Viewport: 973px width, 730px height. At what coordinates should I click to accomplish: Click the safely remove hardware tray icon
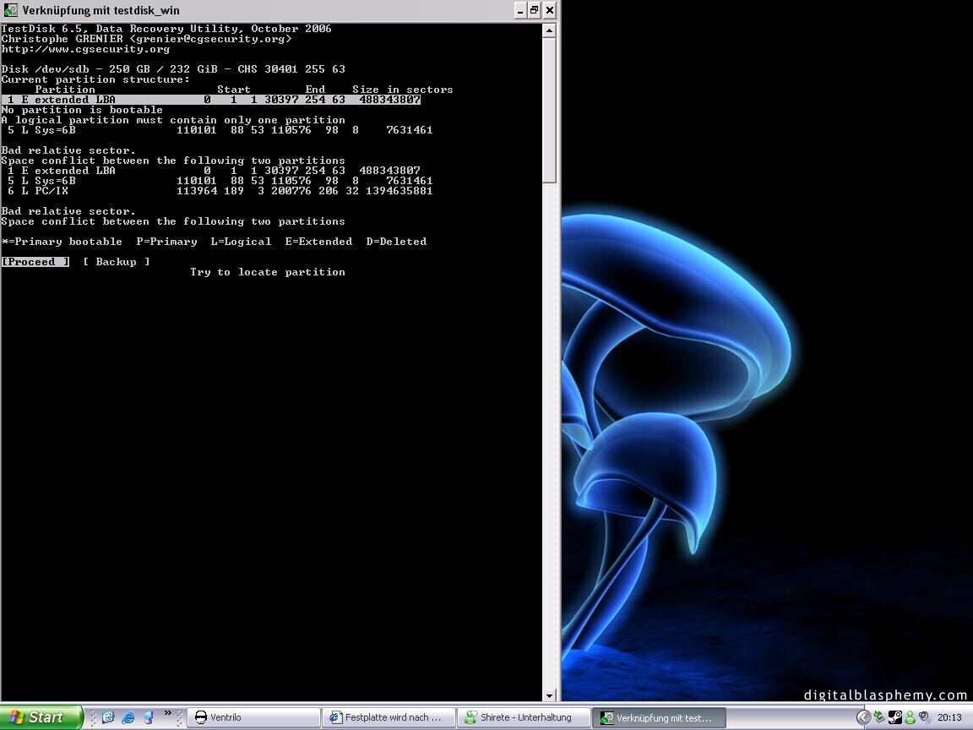coord(879,717)
